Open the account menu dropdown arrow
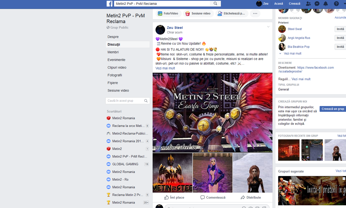 click(344, 4)
